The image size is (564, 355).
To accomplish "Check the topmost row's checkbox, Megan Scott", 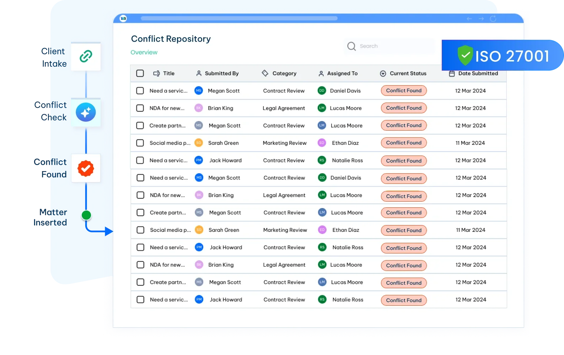I will pyautogui.click(x=140, y=91).
